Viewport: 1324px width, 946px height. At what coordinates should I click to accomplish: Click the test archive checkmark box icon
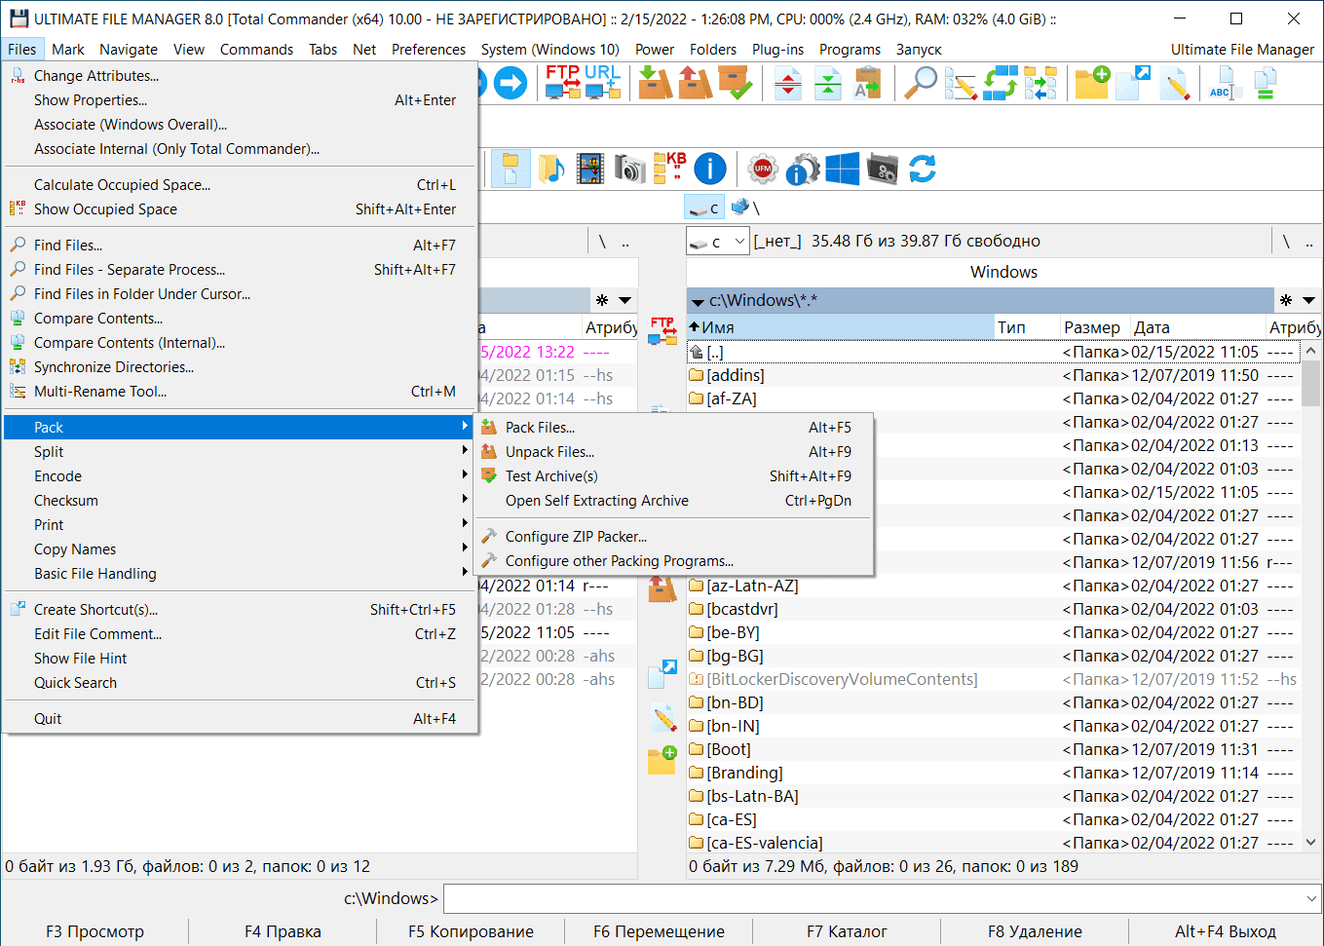tap(735, 84)
